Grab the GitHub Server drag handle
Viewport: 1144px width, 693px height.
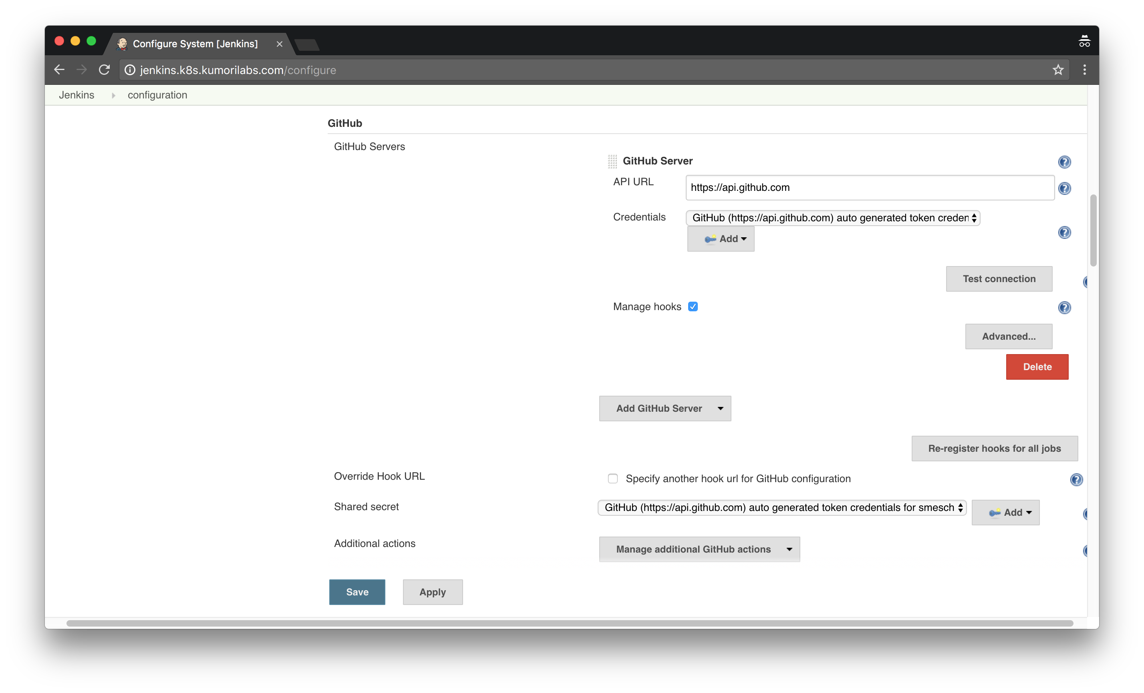[x=612, y=161]
